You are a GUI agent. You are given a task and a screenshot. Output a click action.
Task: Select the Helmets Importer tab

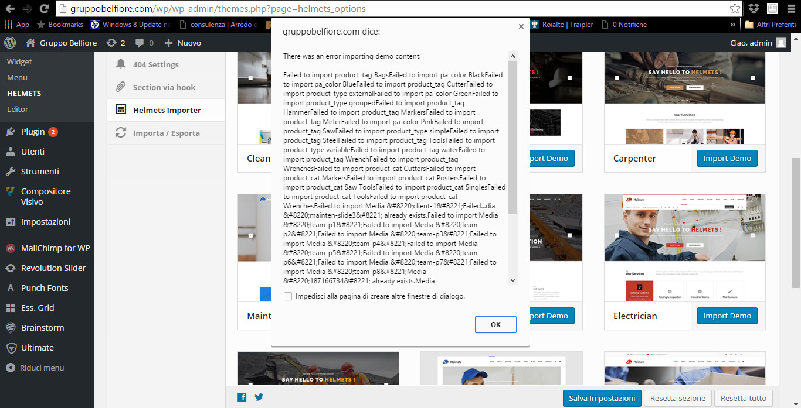(166, 110)
